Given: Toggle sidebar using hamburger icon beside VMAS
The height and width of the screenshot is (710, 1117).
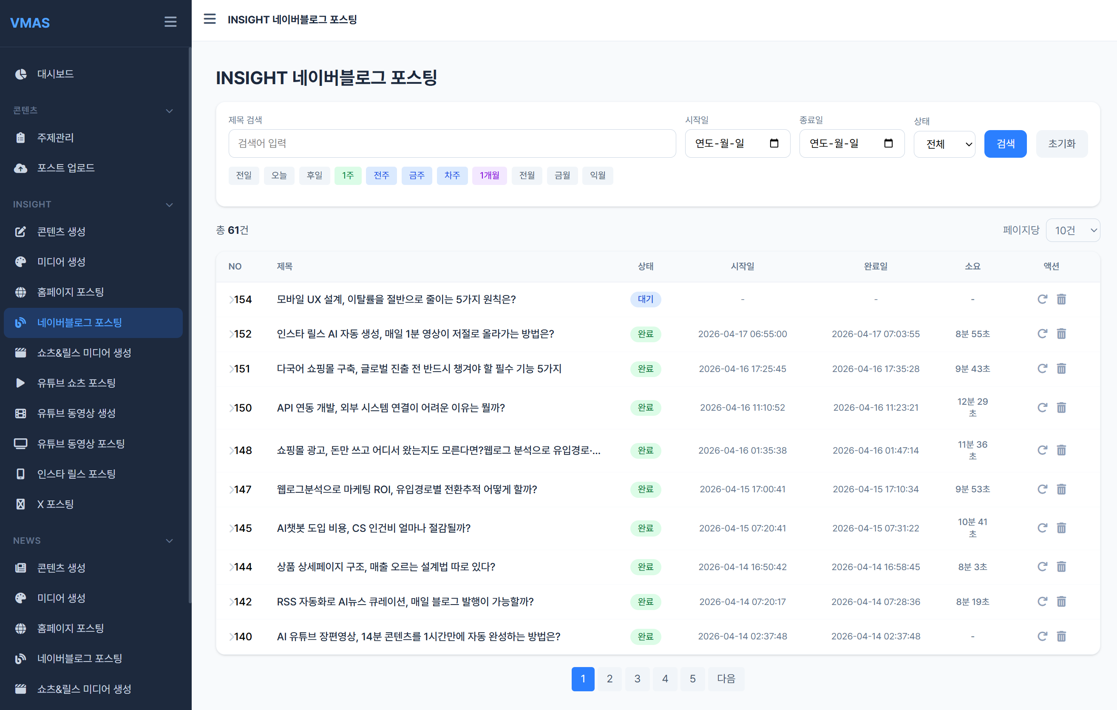Looking at the screenshot, I should [170, 22].
